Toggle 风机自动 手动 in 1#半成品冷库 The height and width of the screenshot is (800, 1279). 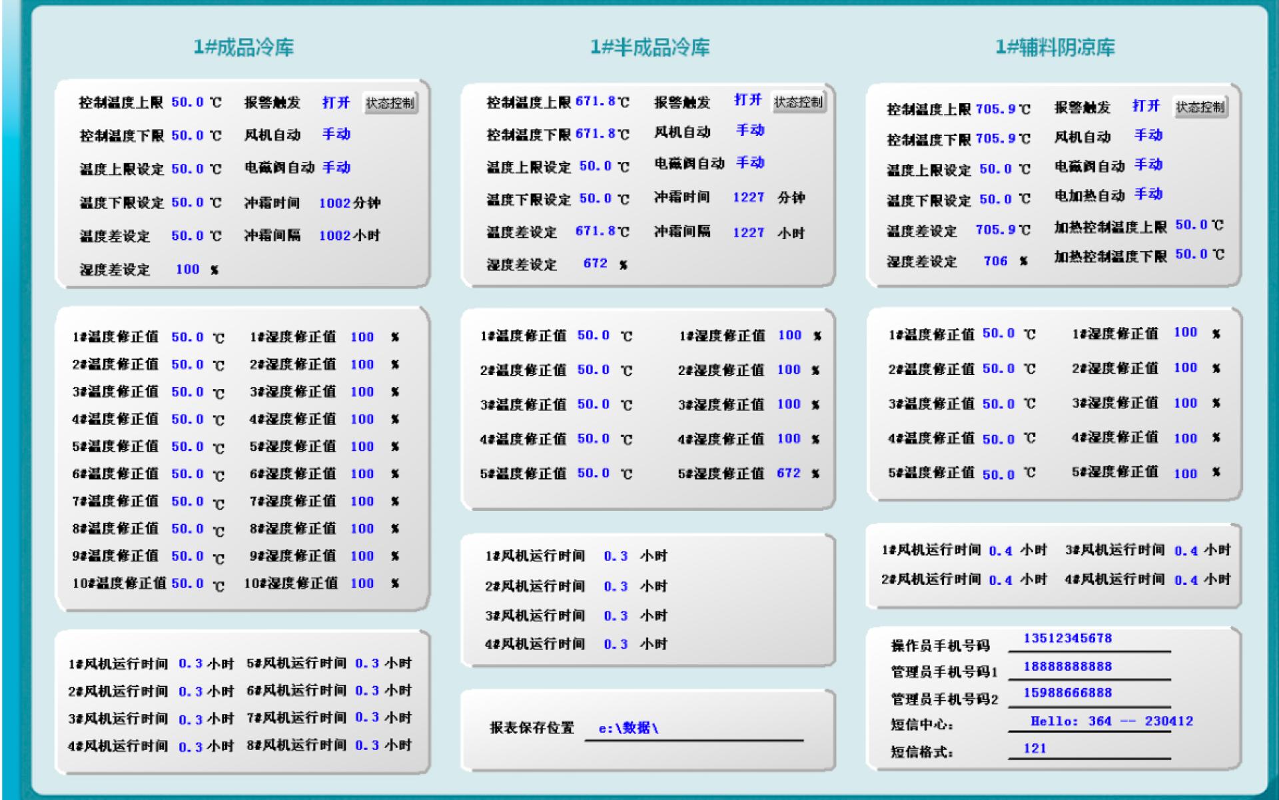[749, 131]
